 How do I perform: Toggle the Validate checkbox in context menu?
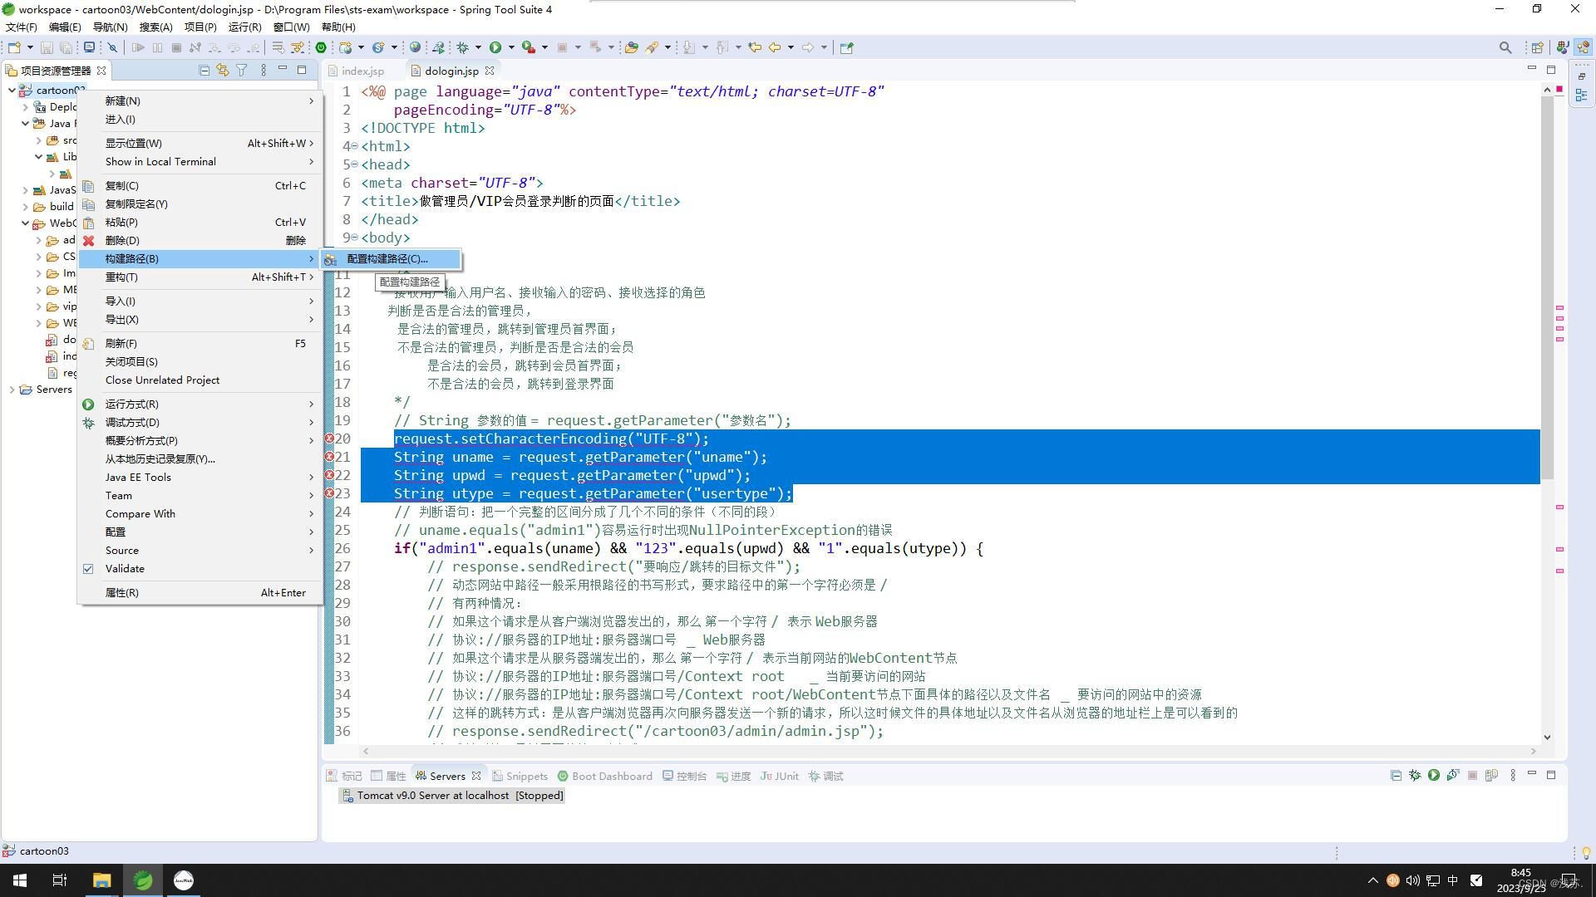(89, 568)
